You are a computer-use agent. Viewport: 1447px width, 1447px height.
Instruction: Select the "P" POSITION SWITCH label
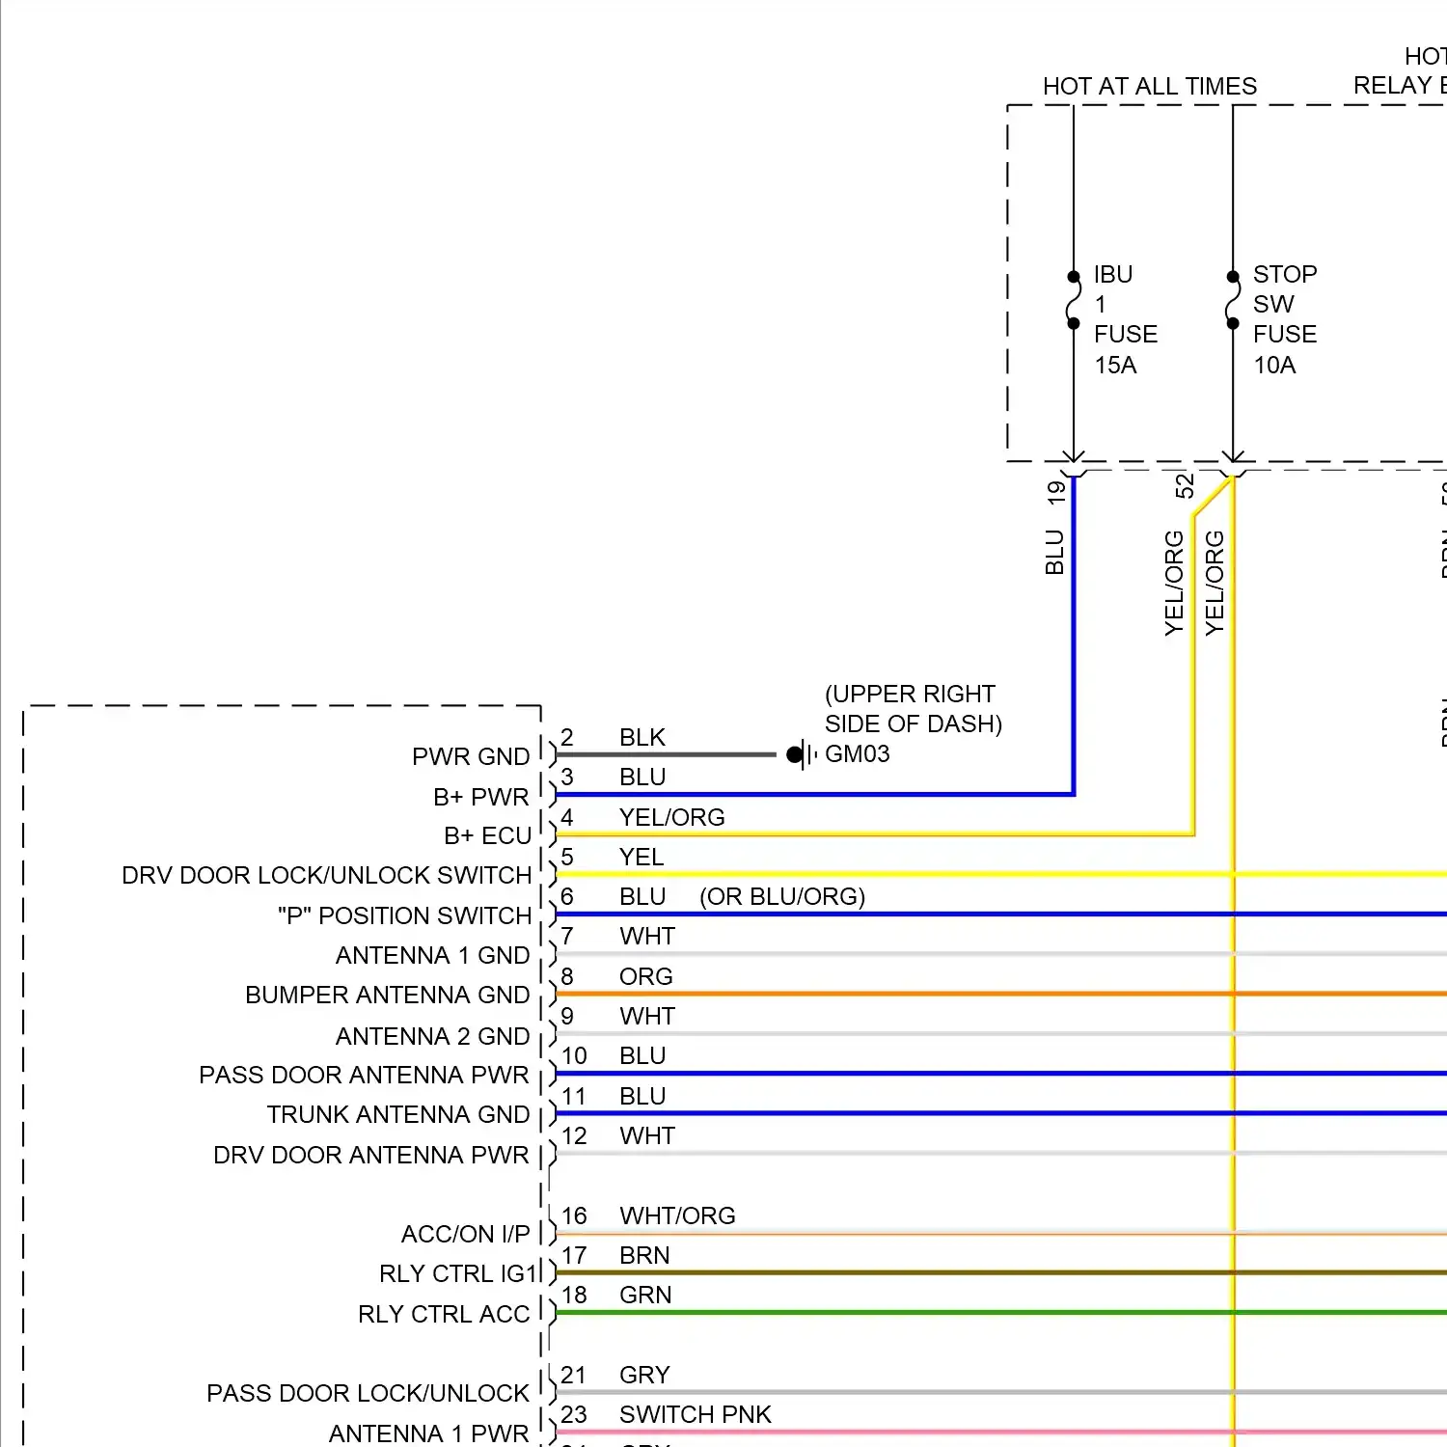tap(404, 915)
